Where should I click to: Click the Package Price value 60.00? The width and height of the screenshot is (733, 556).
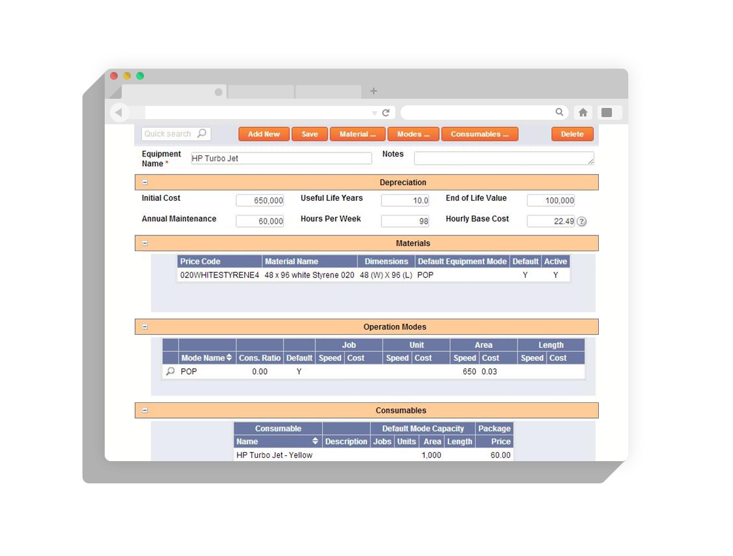500,455
